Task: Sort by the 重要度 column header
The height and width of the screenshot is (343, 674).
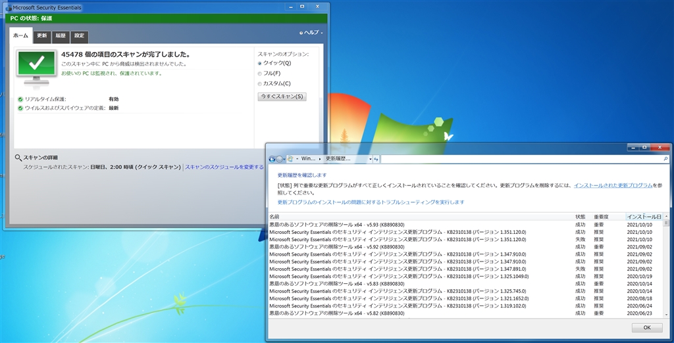Action: (609, 217)
